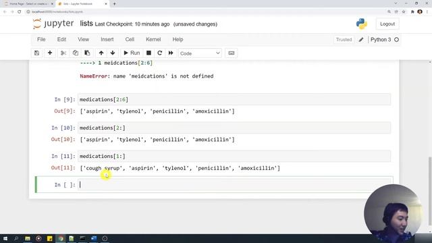This screenshot has height=243, width=432.
Task: Open a new browser tab
Action: tap(114, 4)
